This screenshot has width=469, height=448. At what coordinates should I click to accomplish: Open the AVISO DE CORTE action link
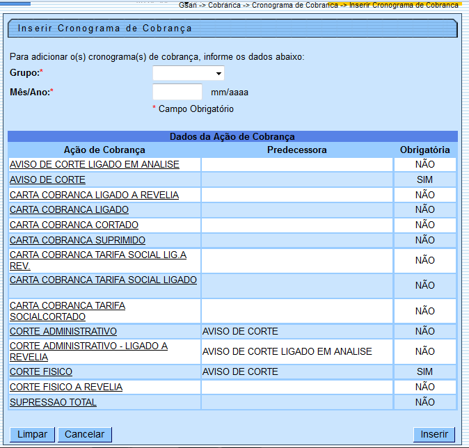click(x=47, y=179)
